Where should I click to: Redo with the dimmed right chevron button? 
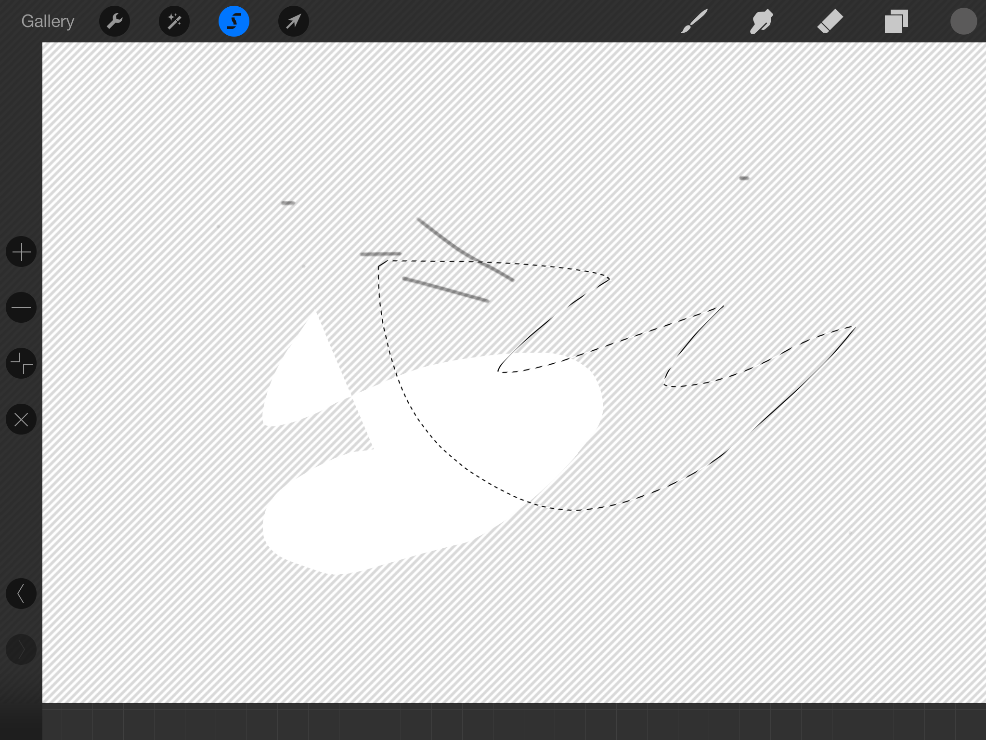click(x=21, y=649)
